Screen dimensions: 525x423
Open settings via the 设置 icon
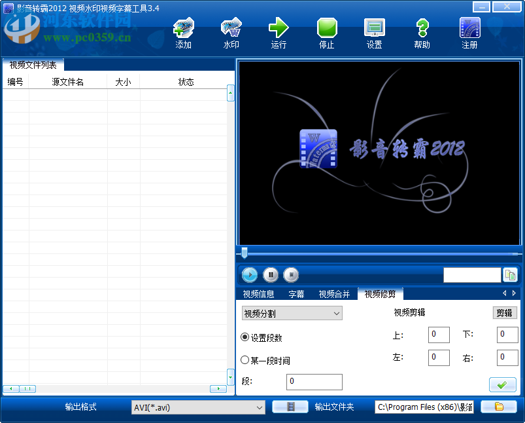[374, 29]
